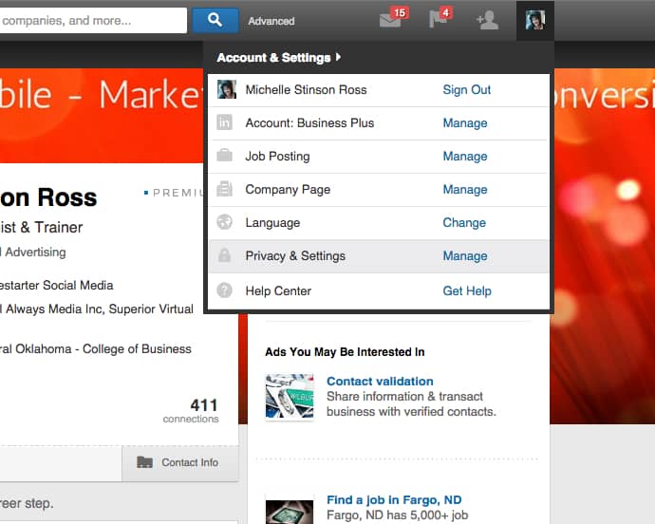Click the lock icon beside Privacy & Settings
The height and width of the screenshot is (524, 655).
tap(224, 255)
